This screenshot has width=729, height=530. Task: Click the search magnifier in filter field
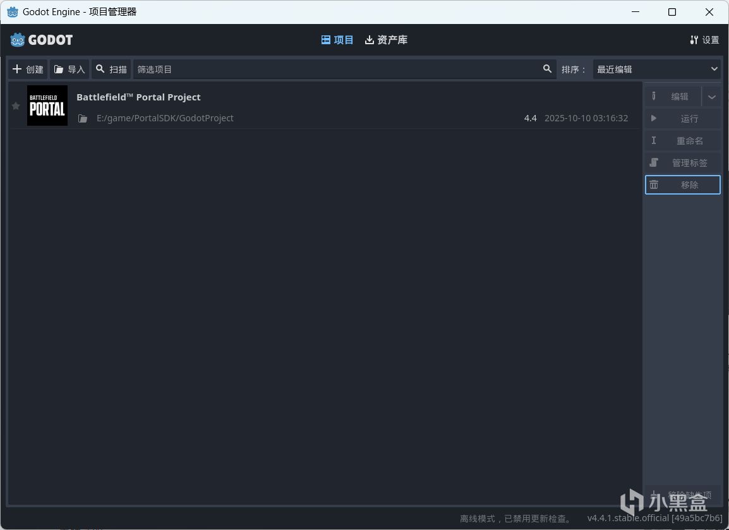click(x=547, y=69)
